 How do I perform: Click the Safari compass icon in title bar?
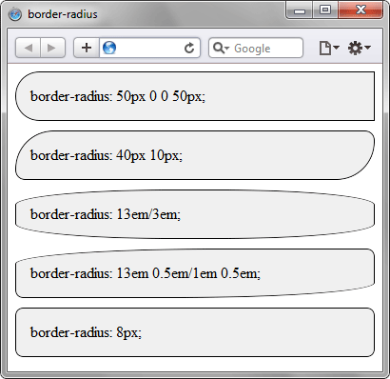(x=15, y=14)
